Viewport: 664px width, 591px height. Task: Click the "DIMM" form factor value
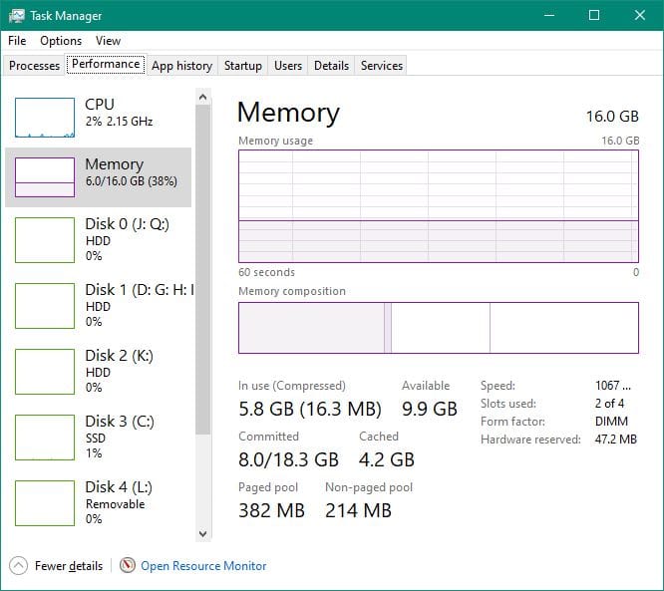click(x=611, y=422)
